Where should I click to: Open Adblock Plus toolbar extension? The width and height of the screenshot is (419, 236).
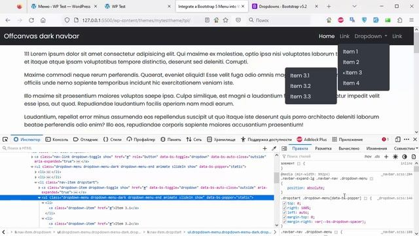coord(340,20)
